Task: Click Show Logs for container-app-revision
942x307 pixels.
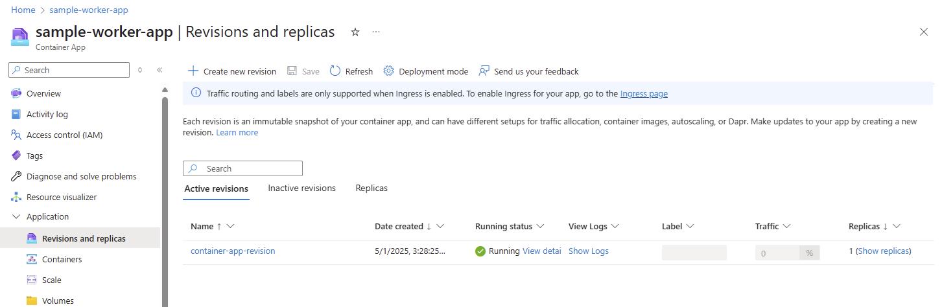Action: [589, 251]
